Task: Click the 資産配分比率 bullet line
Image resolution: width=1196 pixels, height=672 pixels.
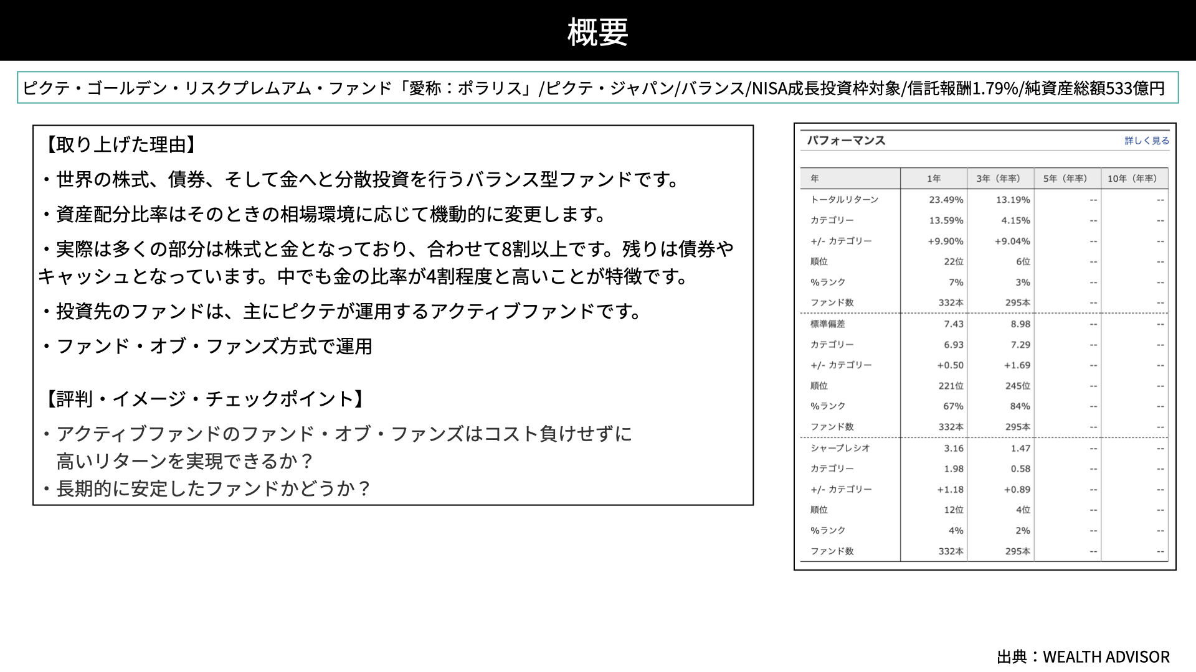Action: click(x=324, y=215)
